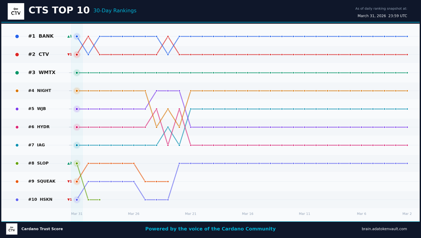Click the blue BANK legend dot
The image size is (421, 238).
17,37
